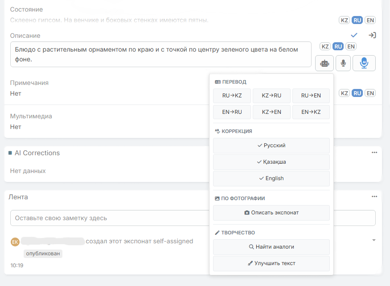Switch description language to KZ
390x286 pixels.
click(325, 46)
